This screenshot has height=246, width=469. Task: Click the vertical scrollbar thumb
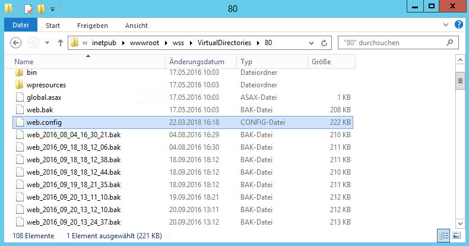click(460, 81)
